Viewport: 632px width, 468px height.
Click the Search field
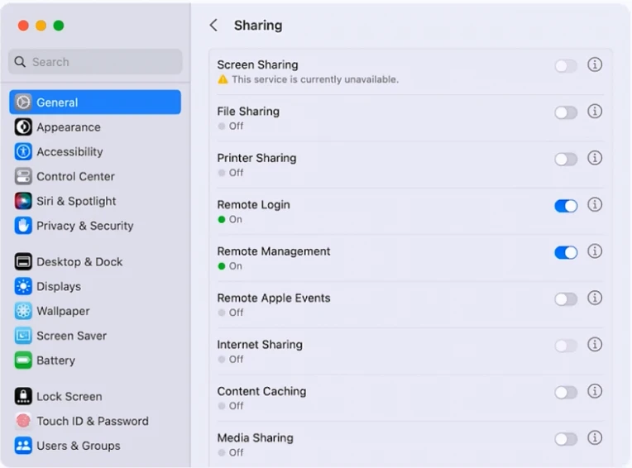pos(95,62)
